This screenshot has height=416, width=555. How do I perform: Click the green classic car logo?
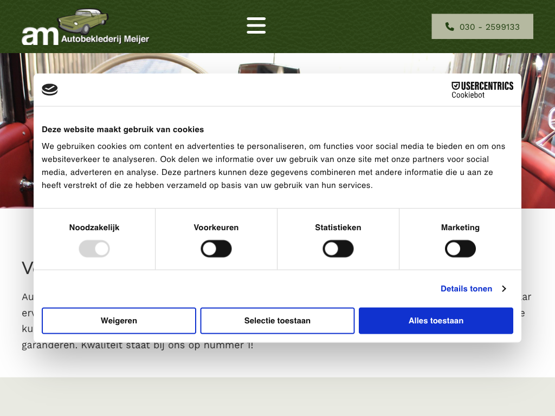pos(83,21)
